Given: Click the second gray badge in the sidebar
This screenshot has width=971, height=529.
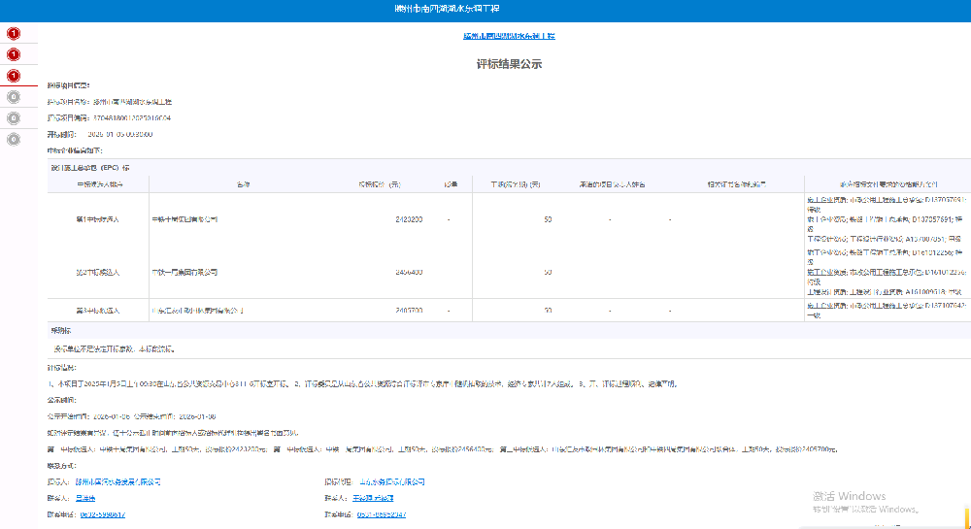Looking at the screenshot, I should point(14,118).
